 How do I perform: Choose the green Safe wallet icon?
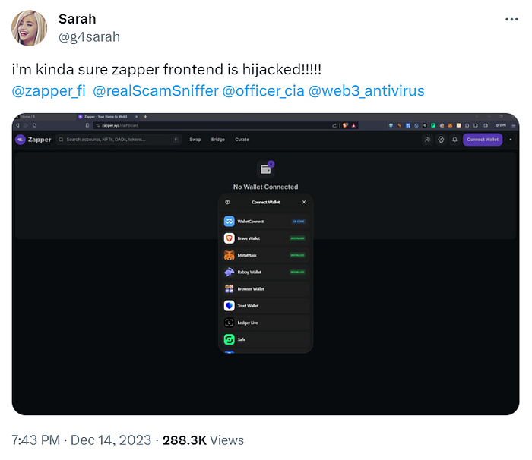[x=230, y=339]
